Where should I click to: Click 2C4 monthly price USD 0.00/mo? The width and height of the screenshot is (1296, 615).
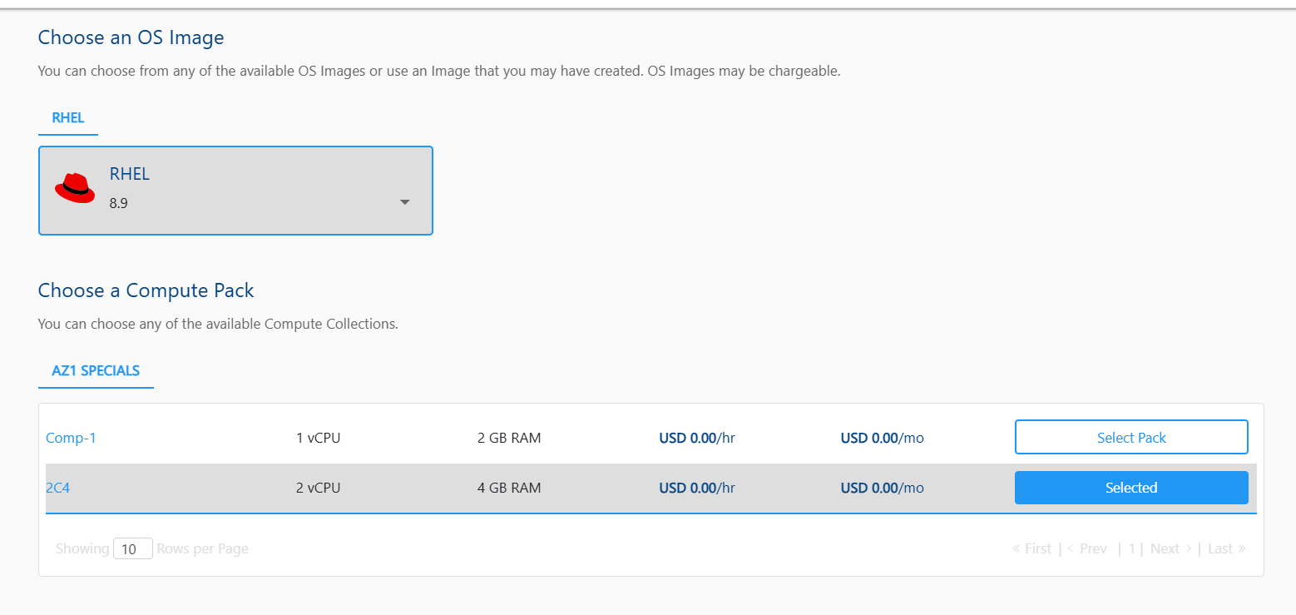[x=882, y=488]
